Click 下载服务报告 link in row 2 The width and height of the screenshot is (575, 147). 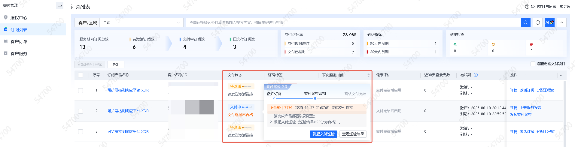[530, 108]
